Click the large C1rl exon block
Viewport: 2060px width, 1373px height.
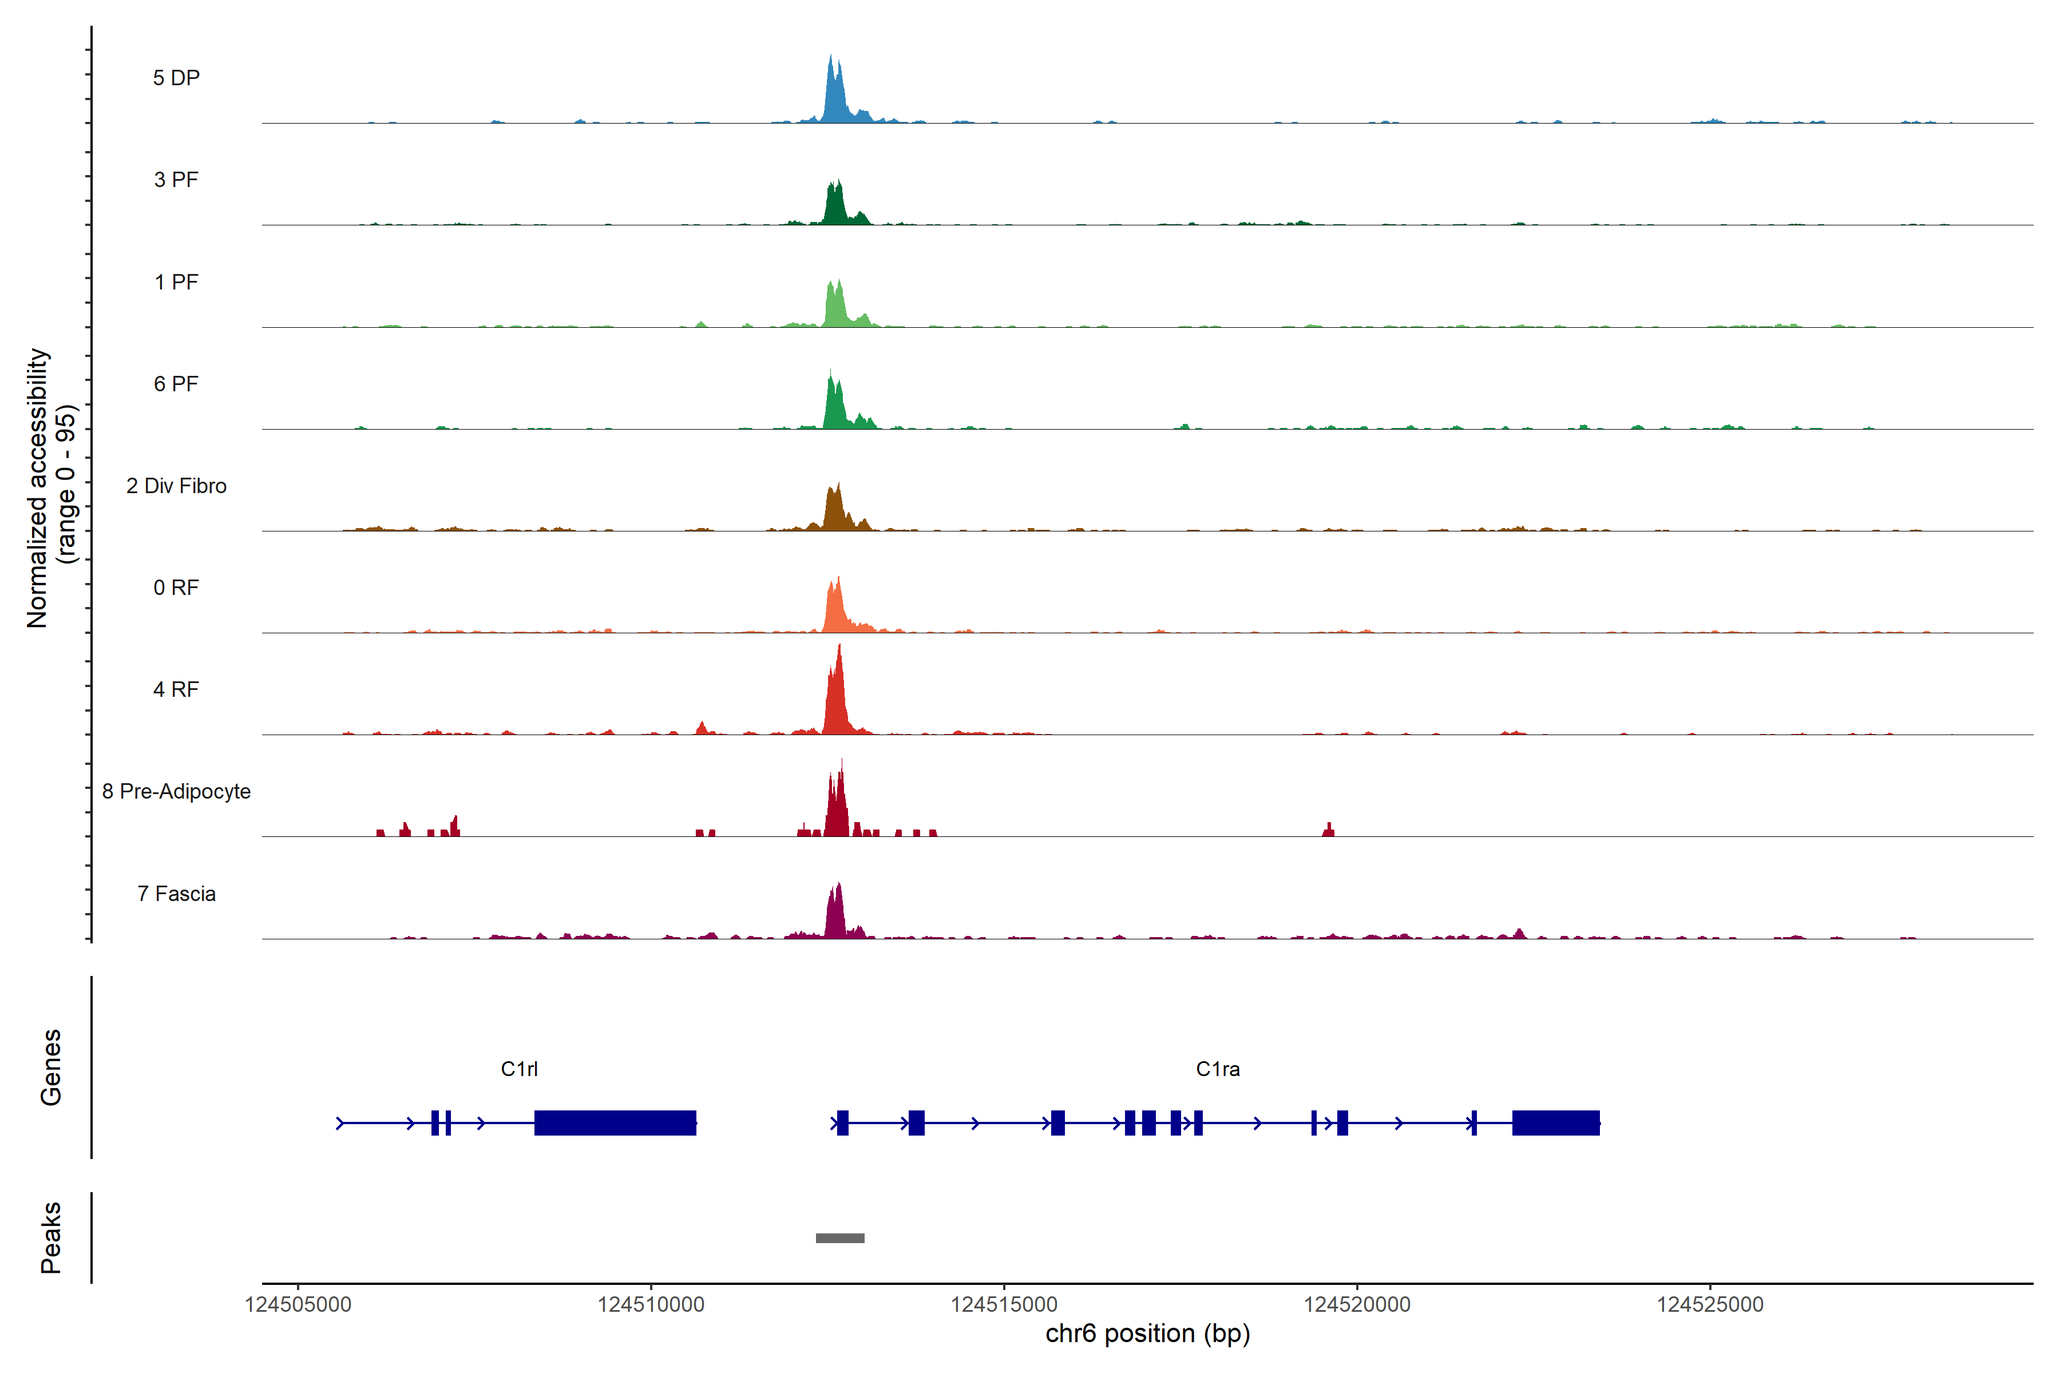click(x=615, y=1122)
